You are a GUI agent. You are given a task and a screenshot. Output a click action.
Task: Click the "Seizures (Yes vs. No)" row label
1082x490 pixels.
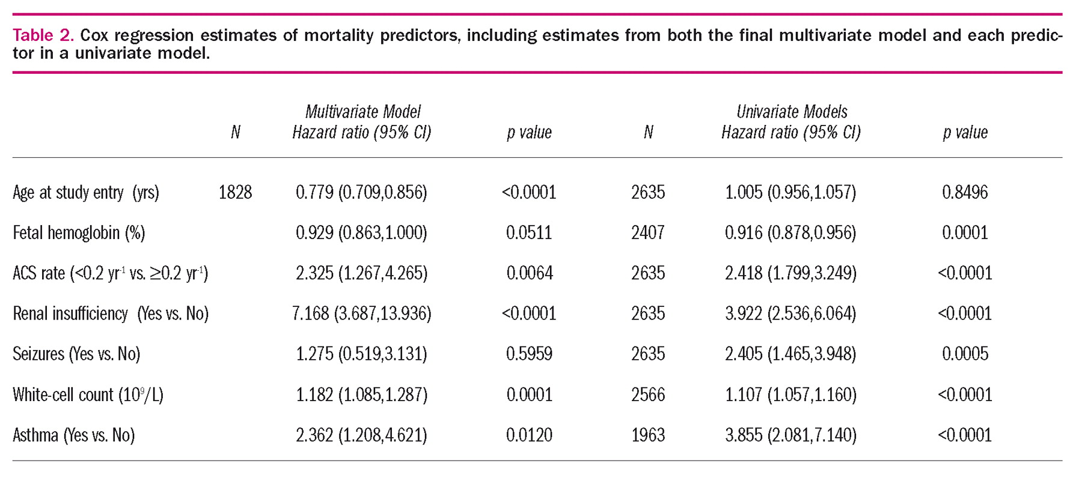(76, 354)
